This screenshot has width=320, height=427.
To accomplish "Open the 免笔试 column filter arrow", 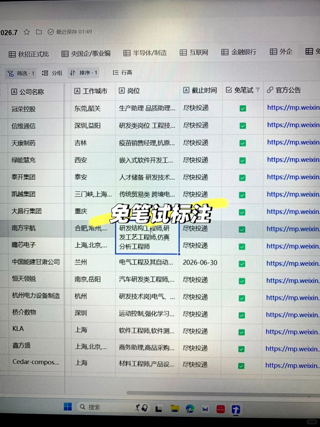I will coord(258,90).
